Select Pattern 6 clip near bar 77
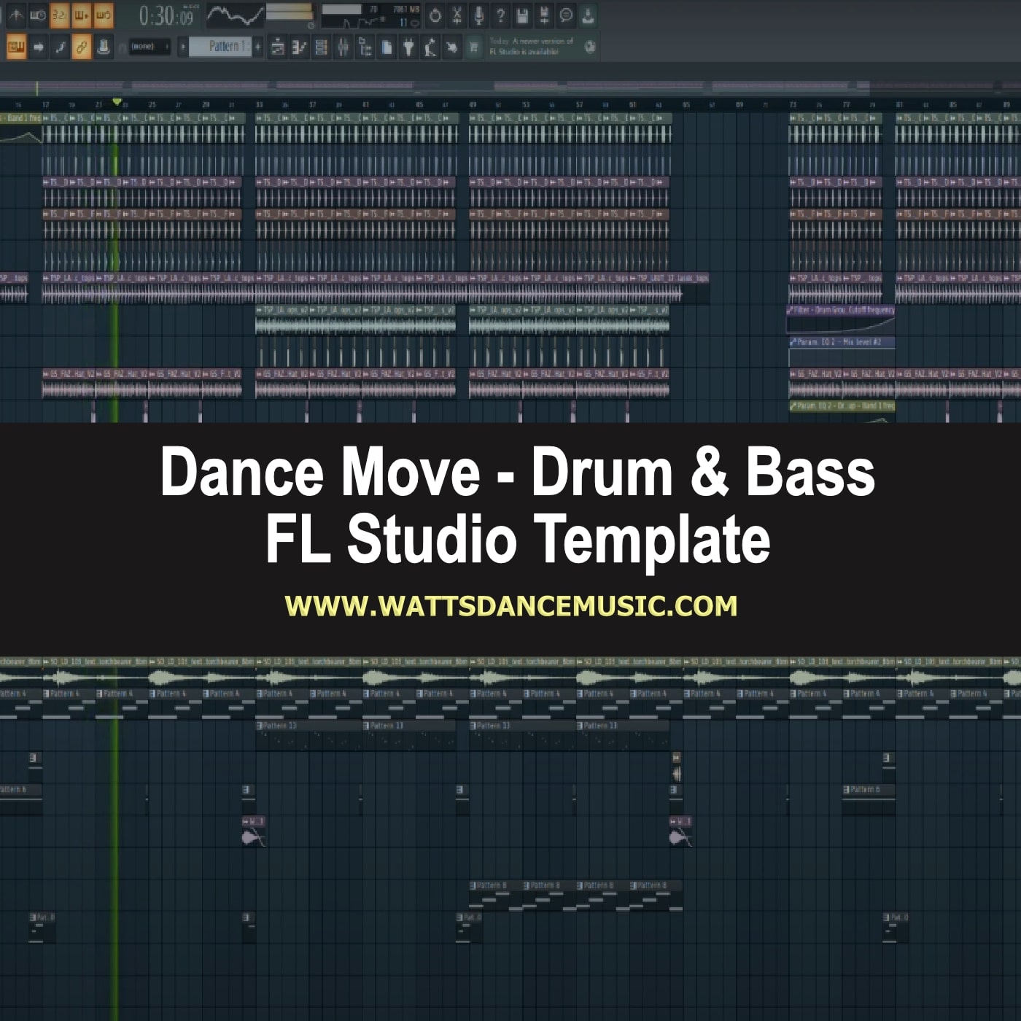 coord(868,799)
